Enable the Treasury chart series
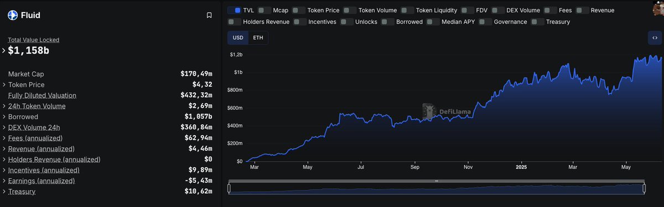Screen dimensions: 664x207 [x=537, y=22]
